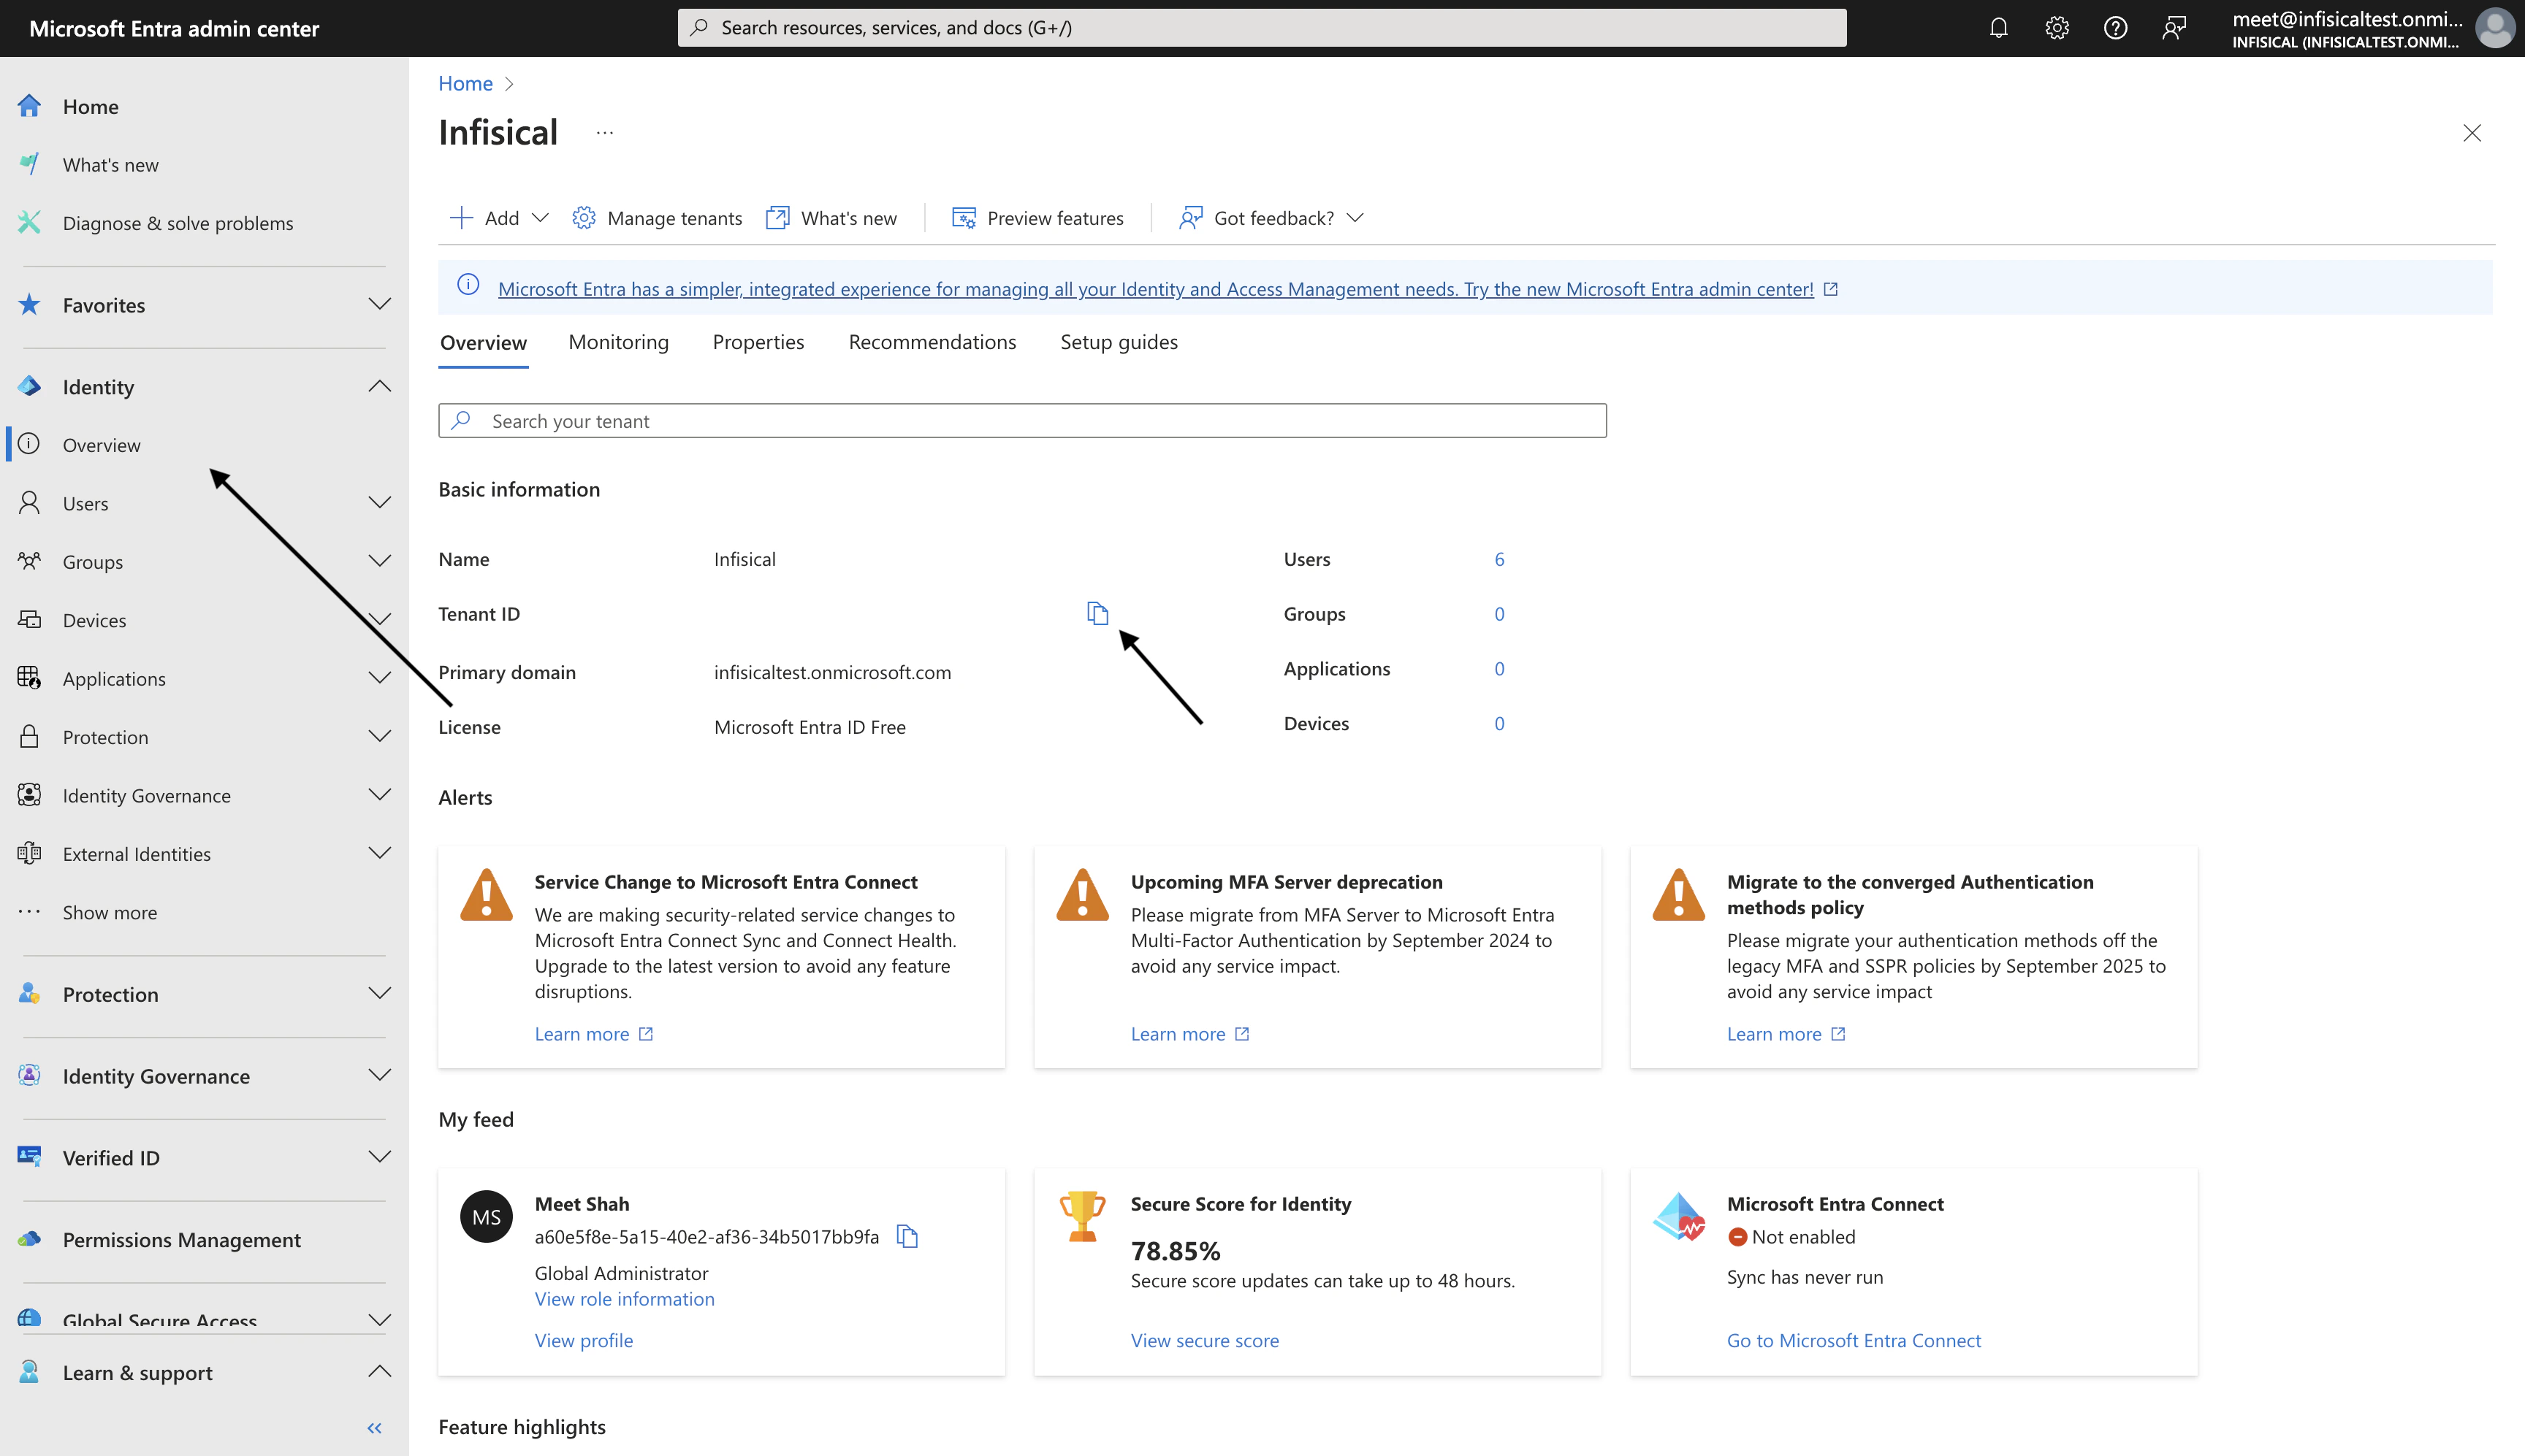The image size is (2525, 1456).
Task: Click the MS avatar in My feed
Action: coord(486,1216)
